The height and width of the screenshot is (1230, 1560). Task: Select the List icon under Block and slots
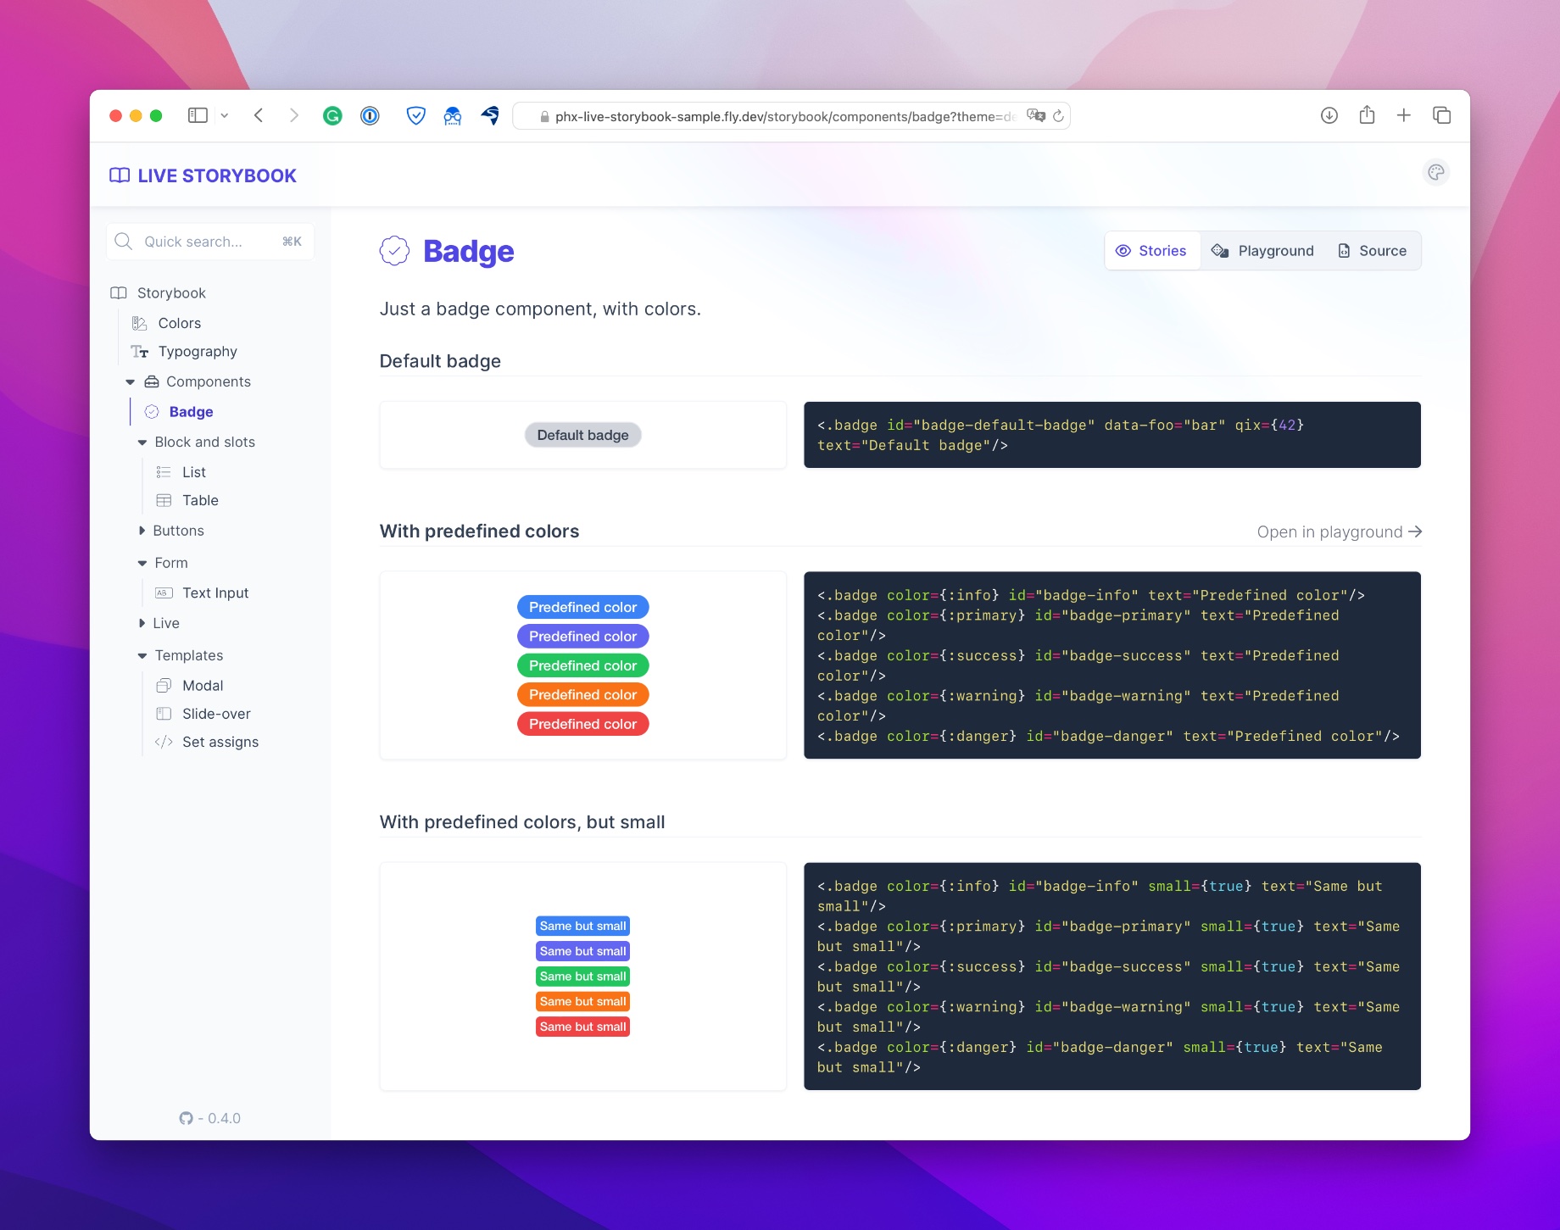pyautogui.click(x=164, y=472)
